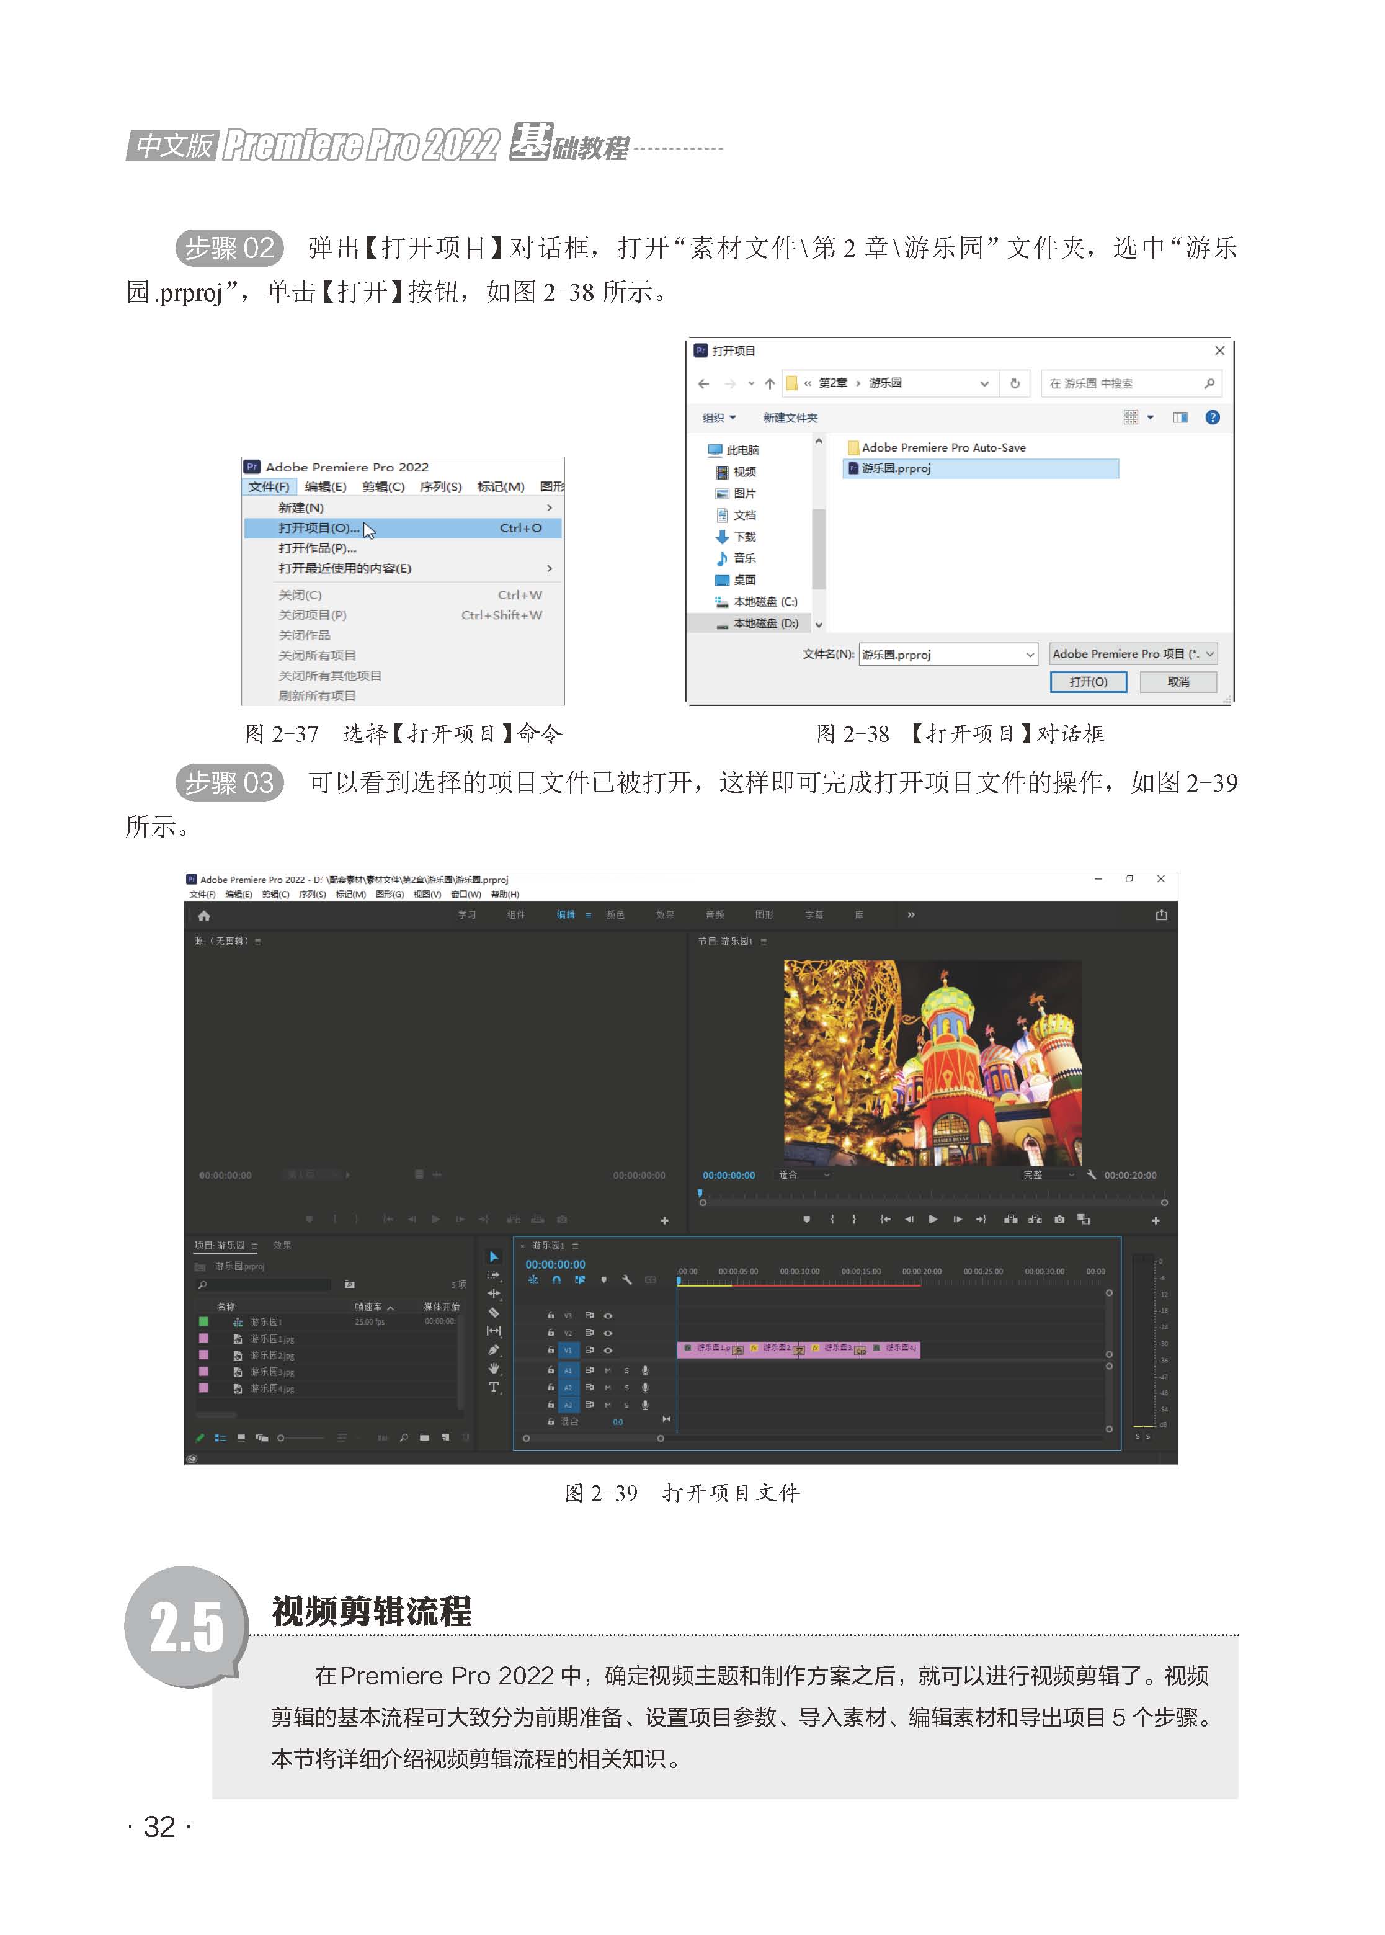Solo audio track A1
Viewport: 1385px width, 1935px height.
[626, 1370]
